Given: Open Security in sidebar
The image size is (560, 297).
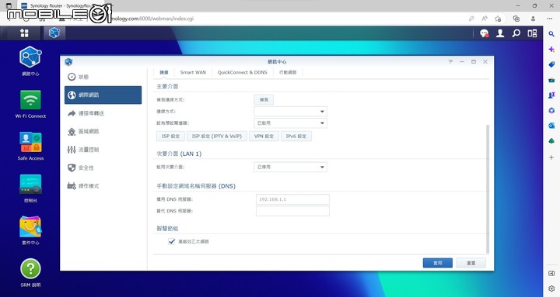Looking at the screenshot, I should (x=103, y=167).
